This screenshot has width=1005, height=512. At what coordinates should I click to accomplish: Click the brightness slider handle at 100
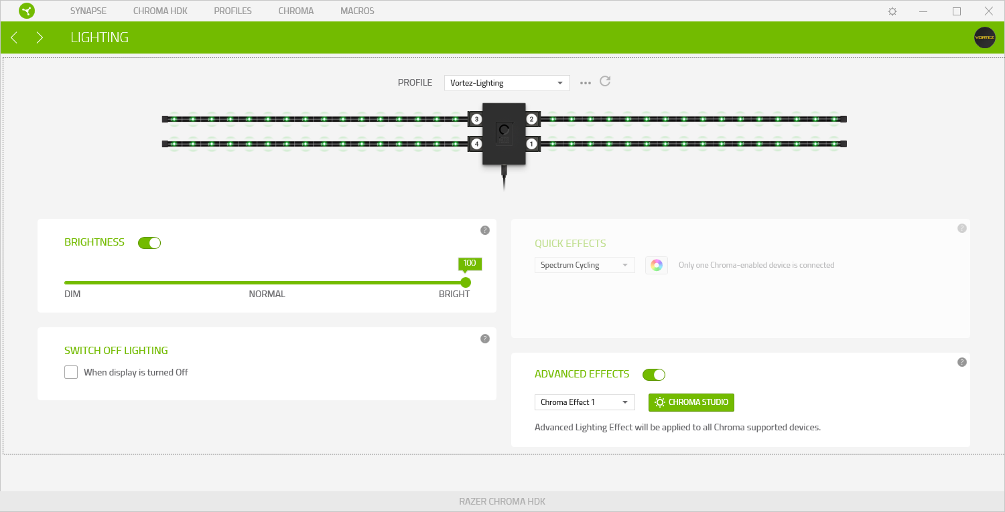pos(466,282)
